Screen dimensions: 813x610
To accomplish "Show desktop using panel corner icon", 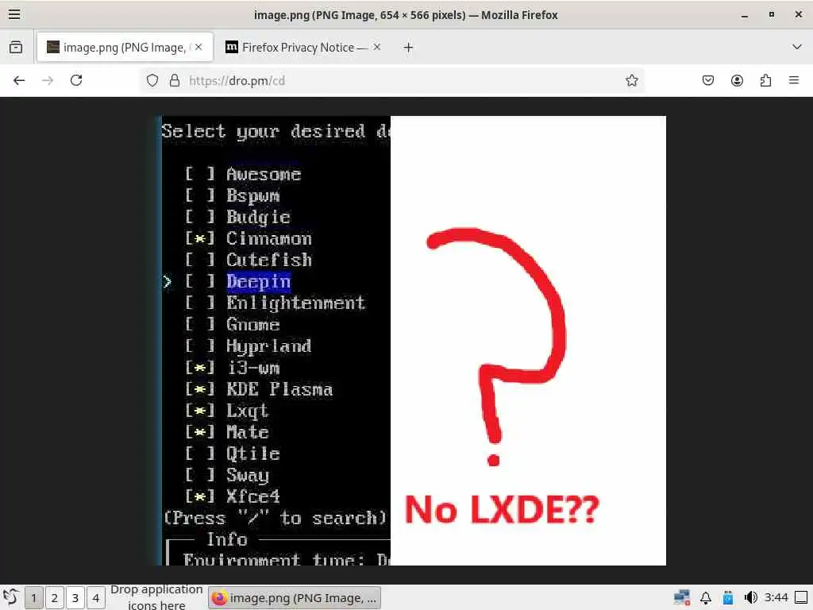I will point(801,597).
